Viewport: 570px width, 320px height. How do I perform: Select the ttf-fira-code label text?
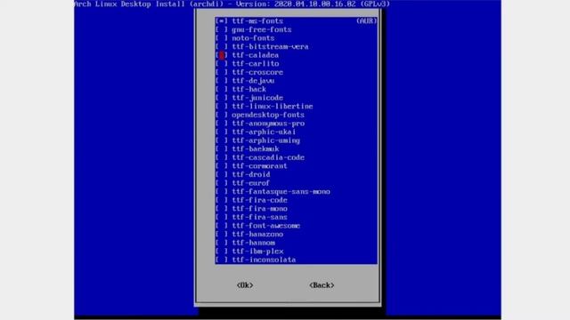pos(259,200)
